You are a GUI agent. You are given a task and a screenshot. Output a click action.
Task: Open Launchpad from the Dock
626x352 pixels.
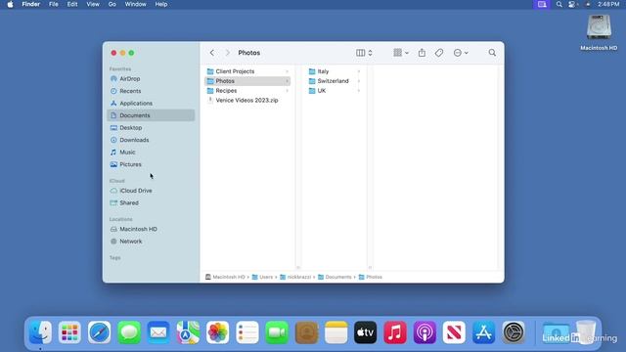click(69, 332)
